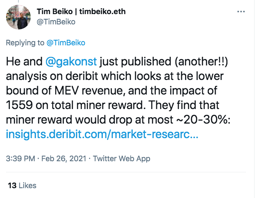The image size is (255, 198).
Task: Follow the insights.deribit.com market research link
Action: pos(102,134)
